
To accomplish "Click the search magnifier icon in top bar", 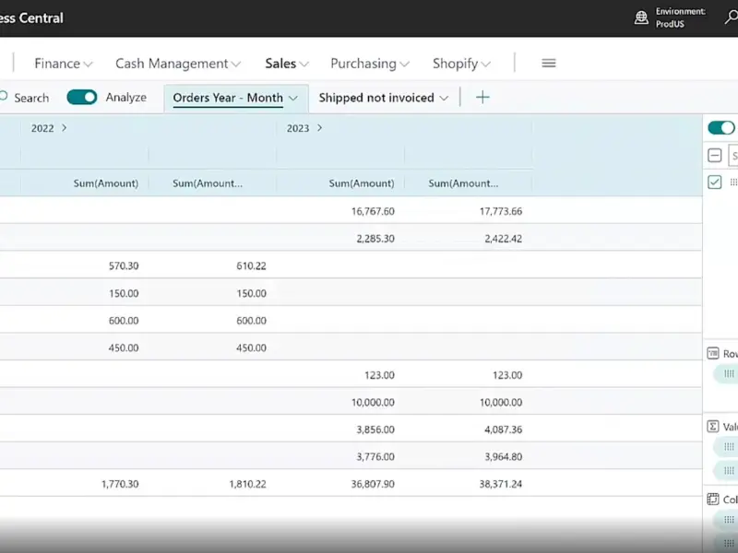I will 732,18.
